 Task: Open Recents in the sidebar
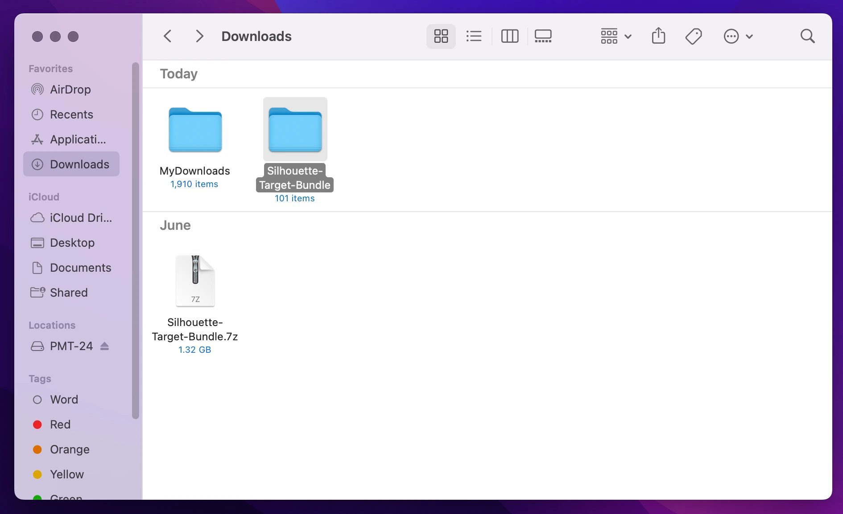[x=71, y=114]
